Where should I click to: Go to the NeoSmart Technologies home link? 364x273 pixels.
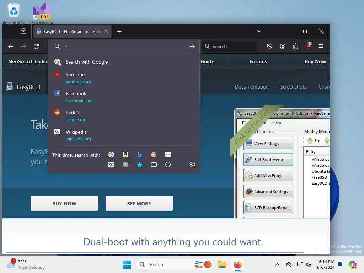pyautogui.click(x=28, y=61)
